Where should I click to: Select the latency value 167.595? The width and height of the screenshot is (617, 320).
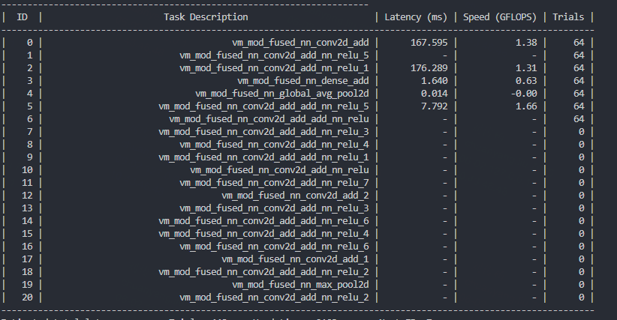click(x=429, y=43)
